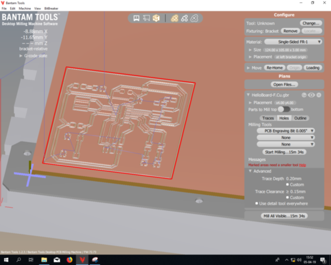
Task: Click the Loading position button
Action: click(312, 68)
